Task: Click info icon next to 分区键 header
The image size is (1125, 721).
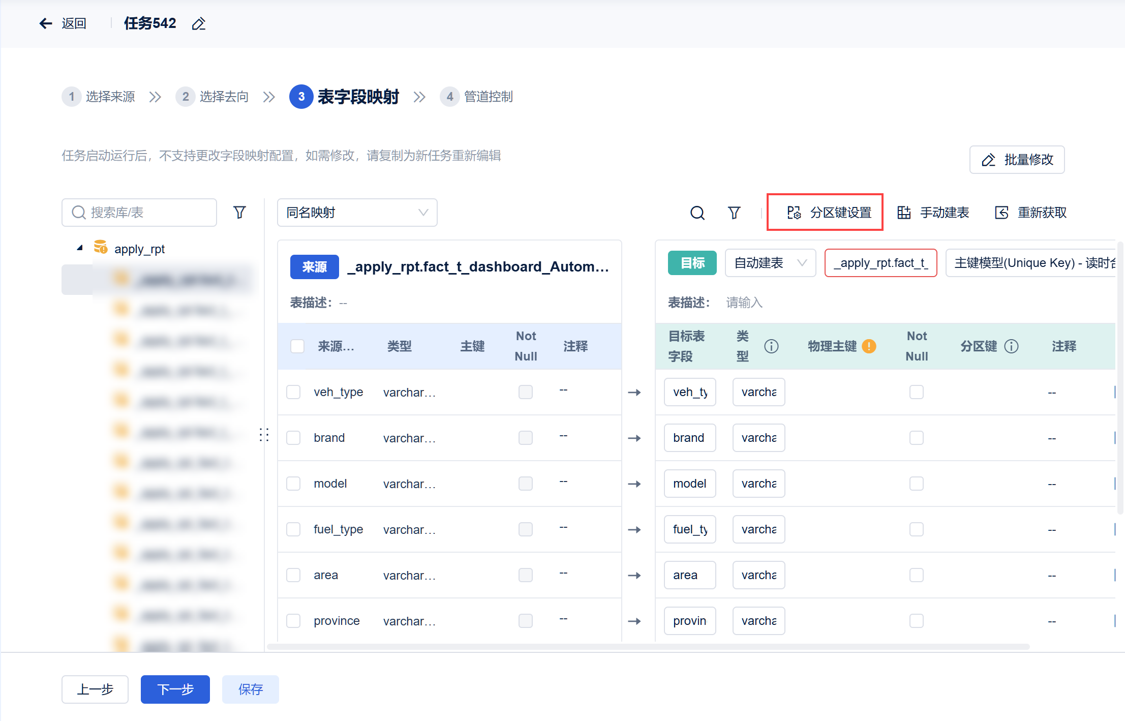Action: click(x=1012, y=346)
